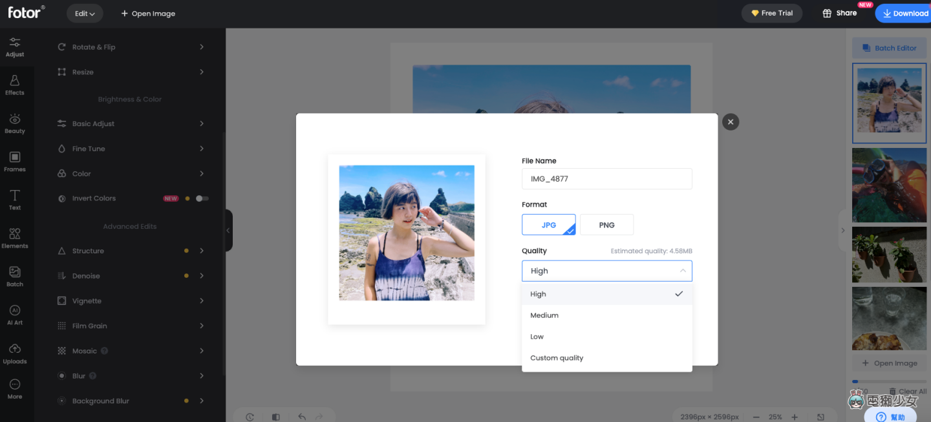The height and width of the screenshot is (422, 931).
Task: Choose Medium quality from list
Action: (606, 315)
